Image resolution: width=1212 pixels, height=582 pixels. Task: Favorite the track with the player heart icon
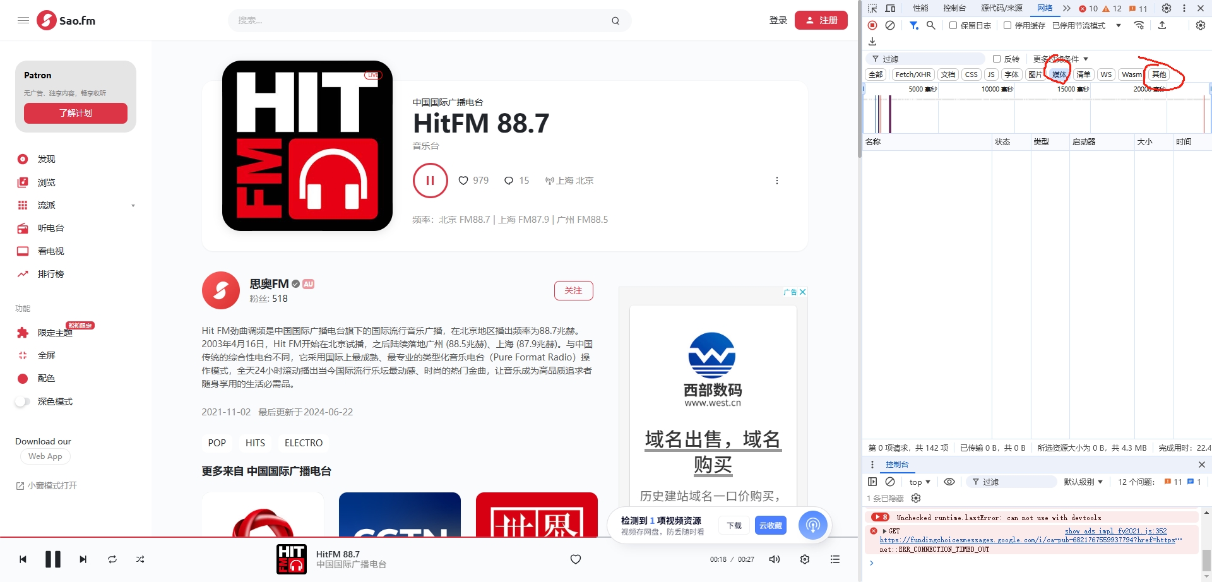coord(576,559)
